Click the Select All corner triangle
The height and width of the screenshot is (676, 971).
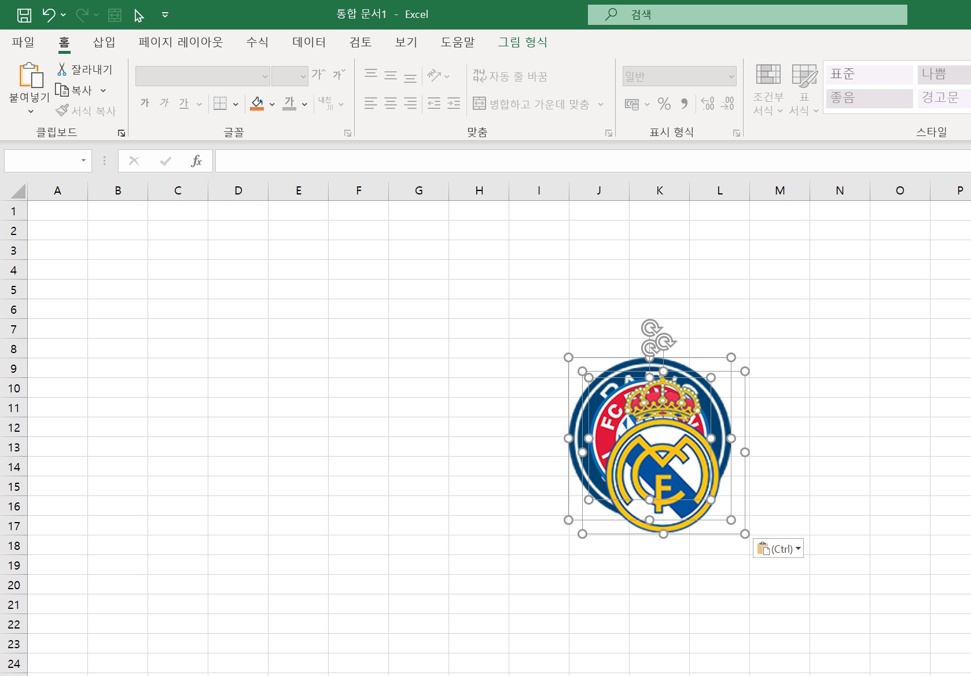pyautogui.click(x=17, y=191)
